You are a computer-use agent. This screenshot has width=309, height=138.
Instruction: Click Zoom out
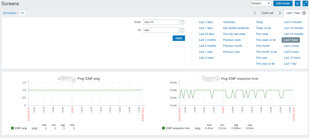tap(267, 13)
